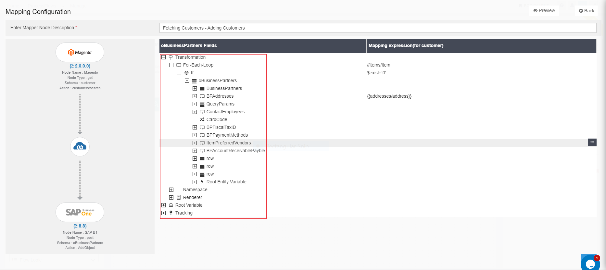Click the Magento source node logo
The height and width of the screenshot is (270, 606).
pos(80,52)
